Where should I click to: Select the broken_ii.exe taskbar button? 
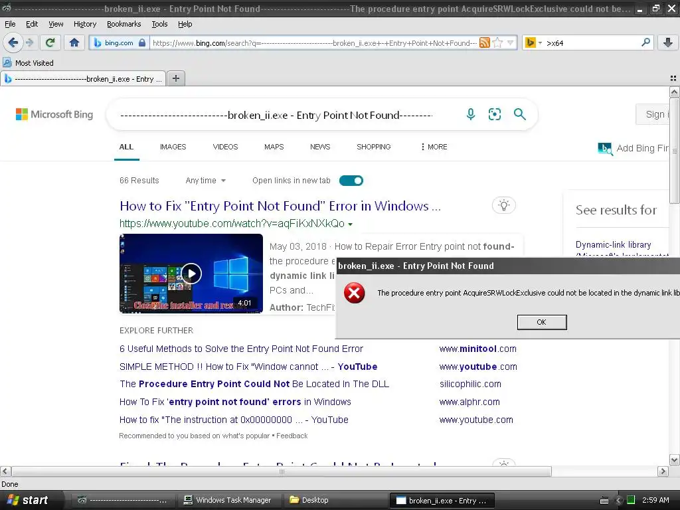442,501
